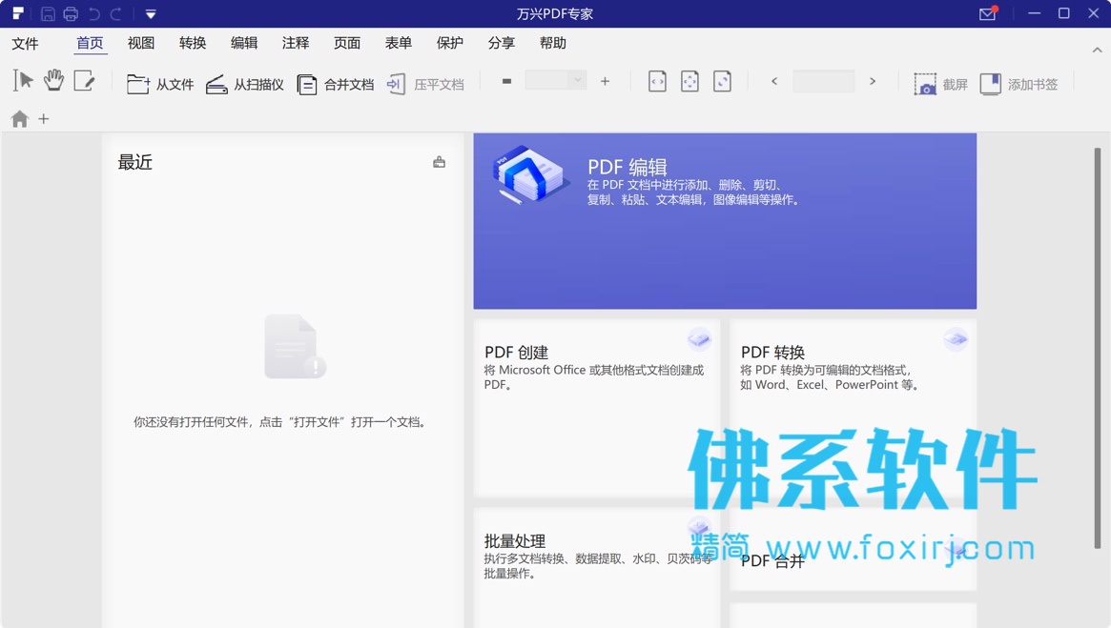This screenshot has width=1111, height=628.
Task: Click the 截屏 screenshot button
Action: tap(940, 84)
